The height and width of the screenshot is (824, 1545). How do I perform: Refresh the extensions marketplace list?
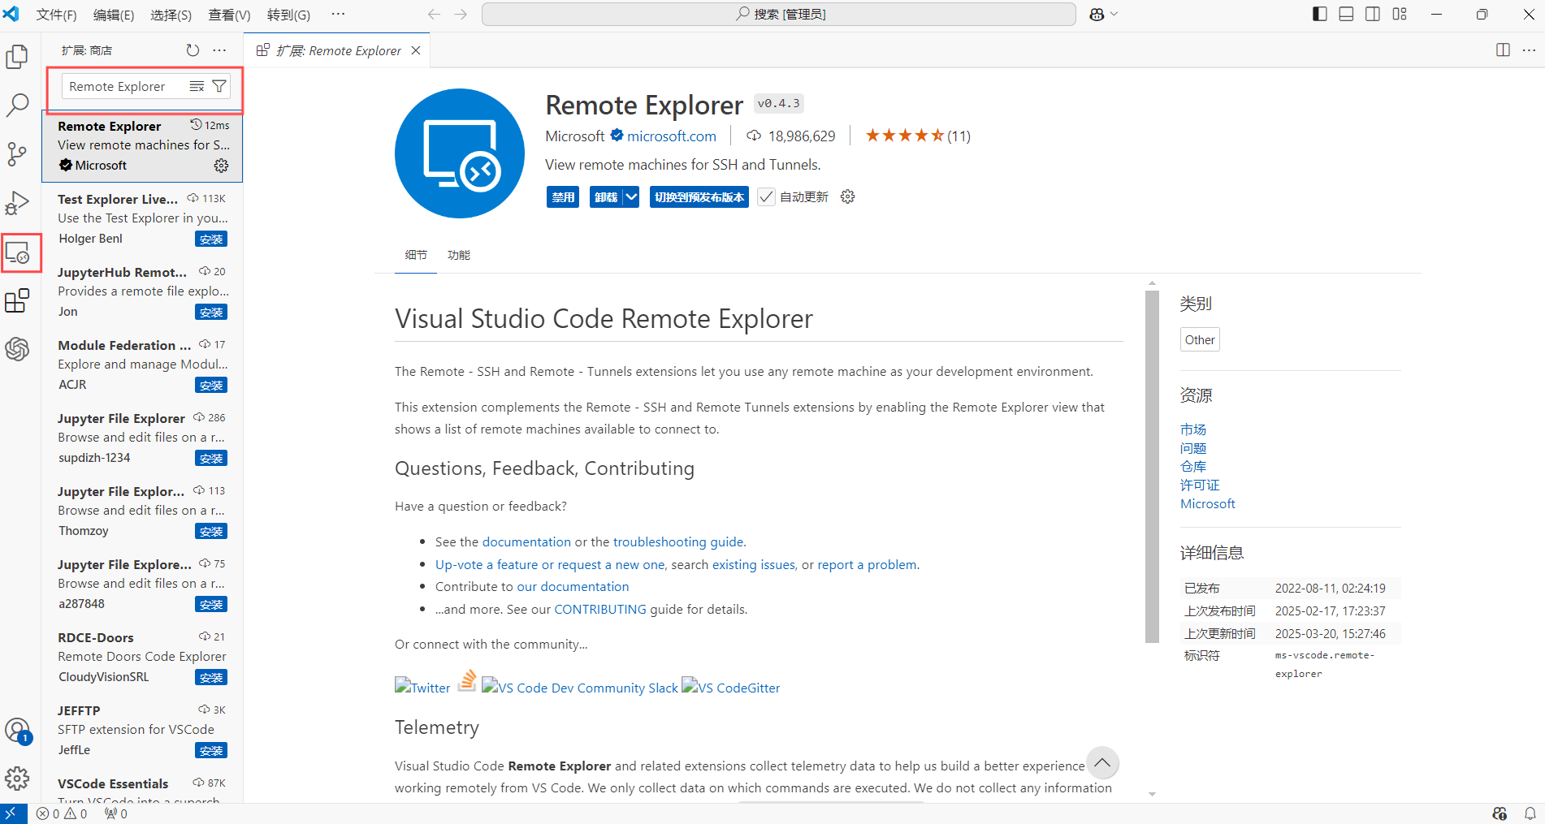point(193,50)
